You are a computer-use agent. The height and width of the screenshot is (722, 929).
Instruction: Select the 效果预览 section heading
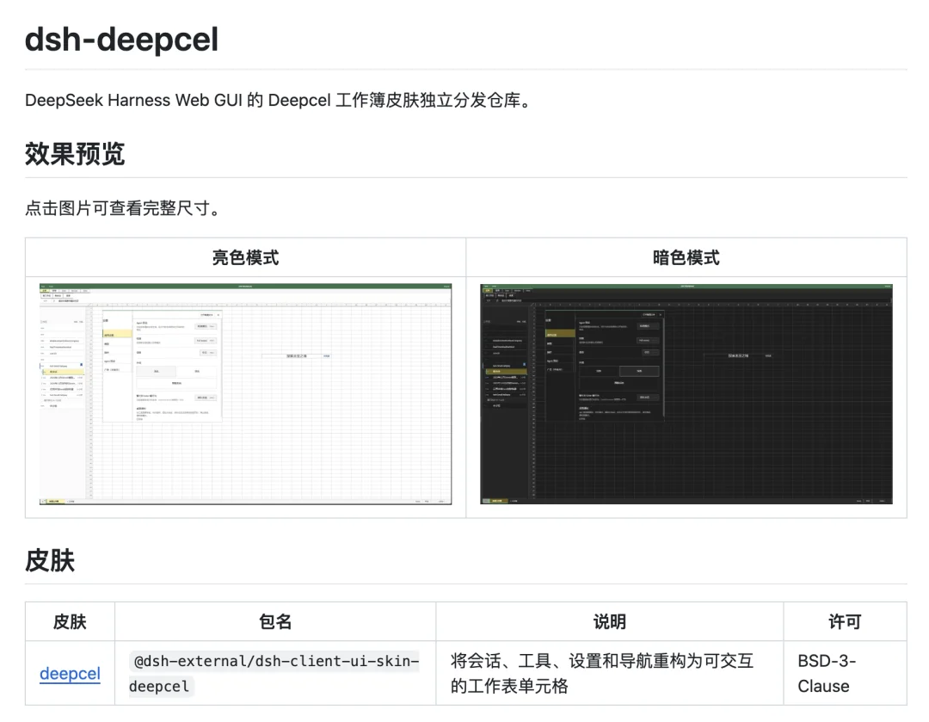click(75, 154)
